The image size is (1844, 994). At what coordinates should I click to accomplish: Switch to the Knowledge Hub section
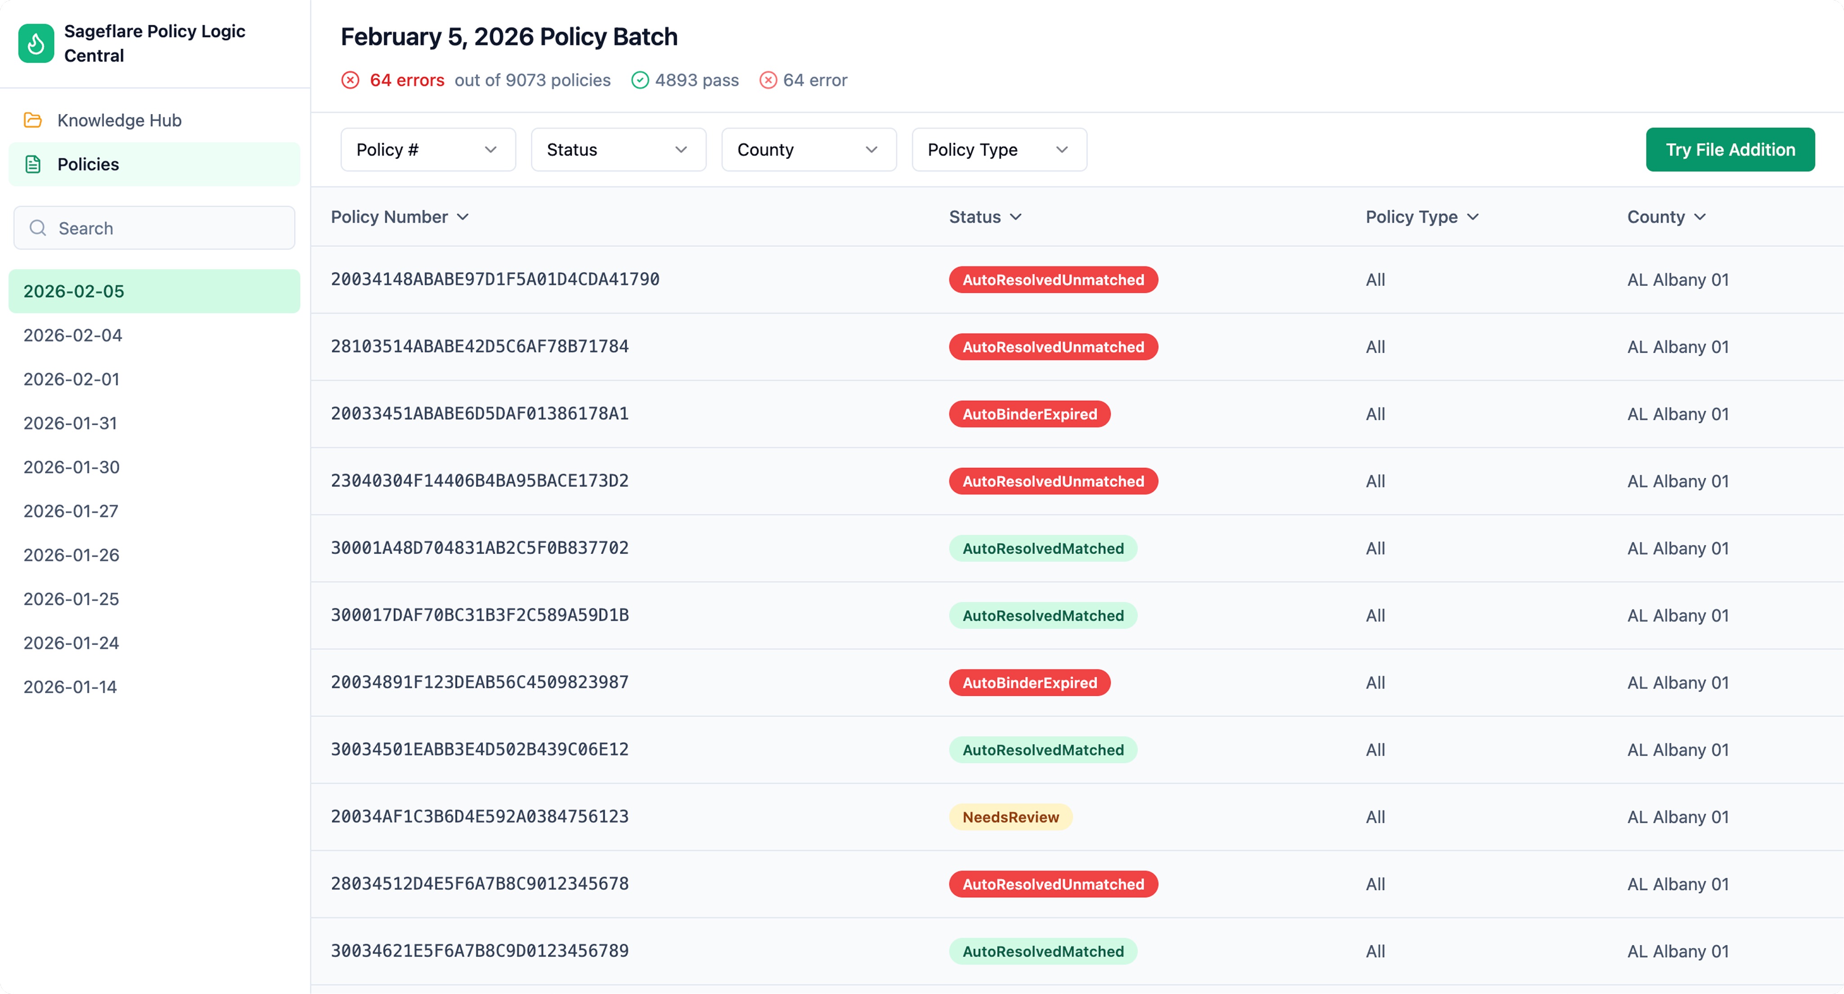pyautogui.click(x=119, y=120)
